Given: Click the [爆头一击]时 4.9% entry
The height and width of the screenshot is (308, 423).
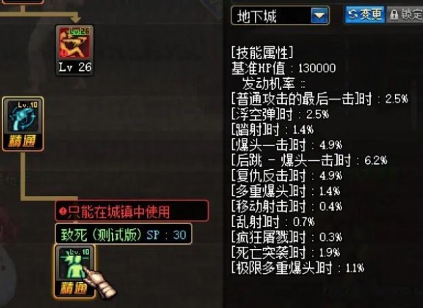Looking at the screenshot, I should (286, 146).
